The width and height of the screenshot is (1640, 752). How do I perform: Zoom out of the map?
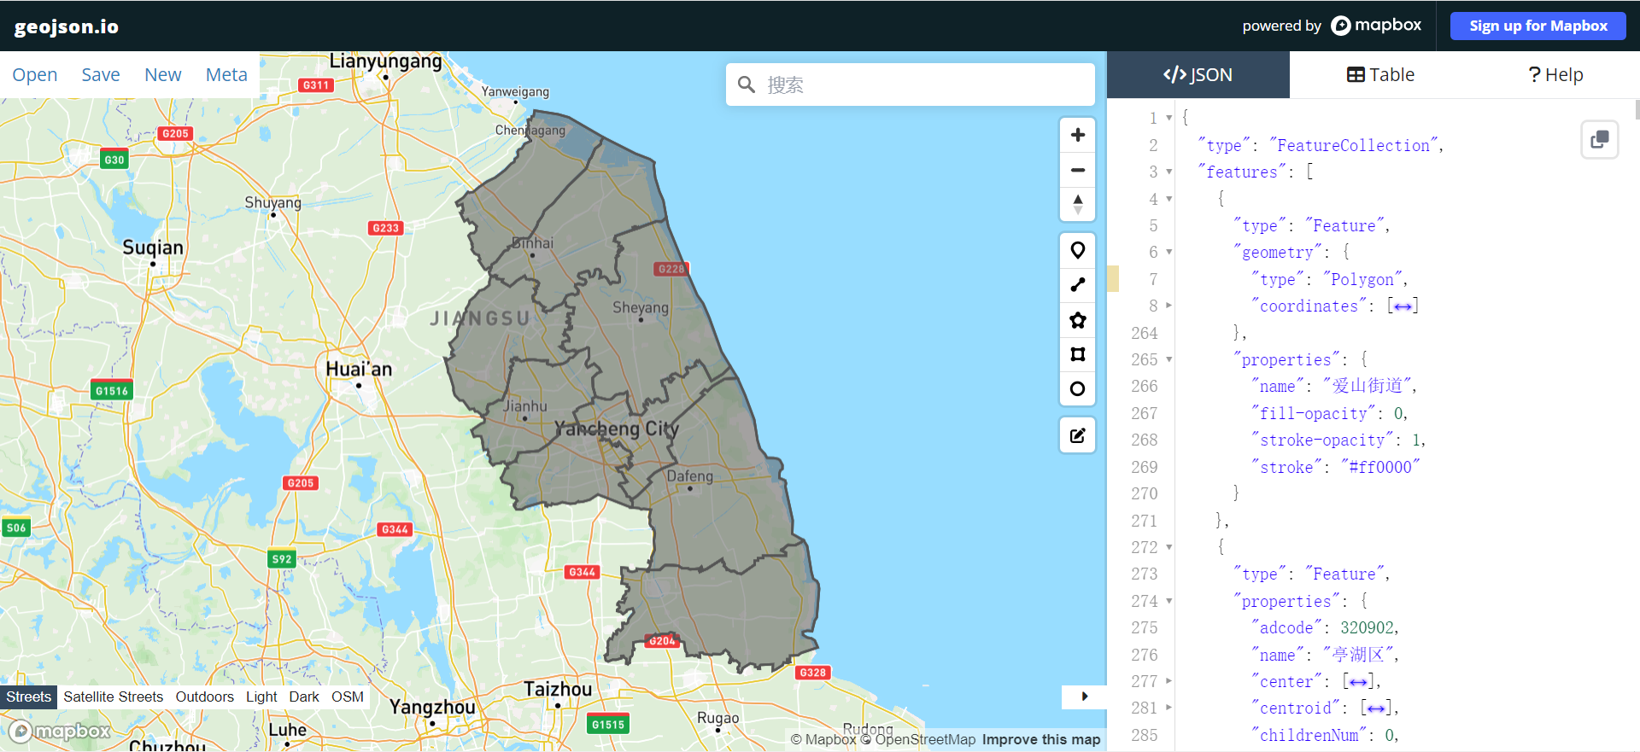1077,170
